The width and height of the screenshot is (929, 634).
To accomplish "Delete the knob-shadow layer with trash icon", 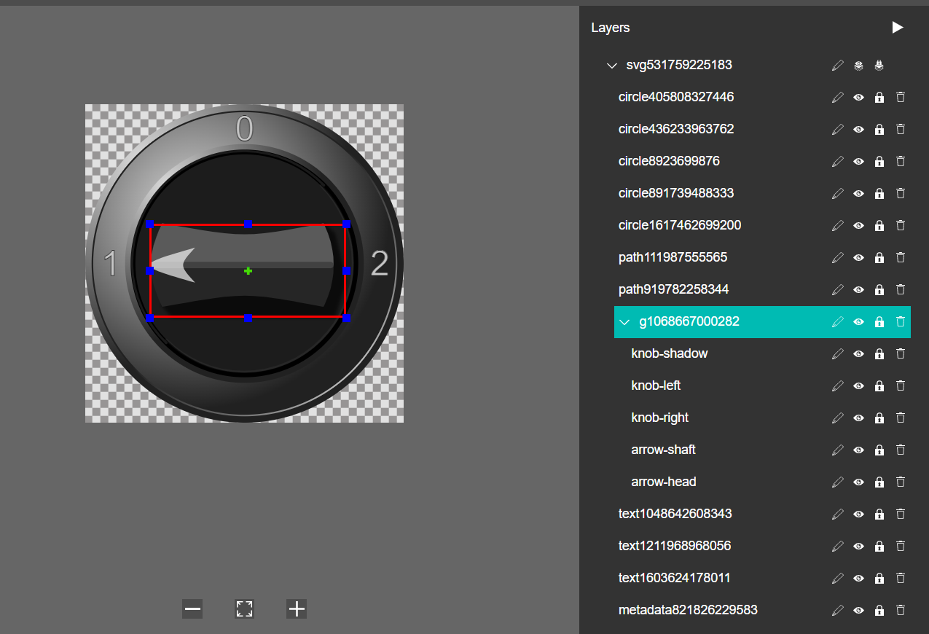I will click(901, 353).
